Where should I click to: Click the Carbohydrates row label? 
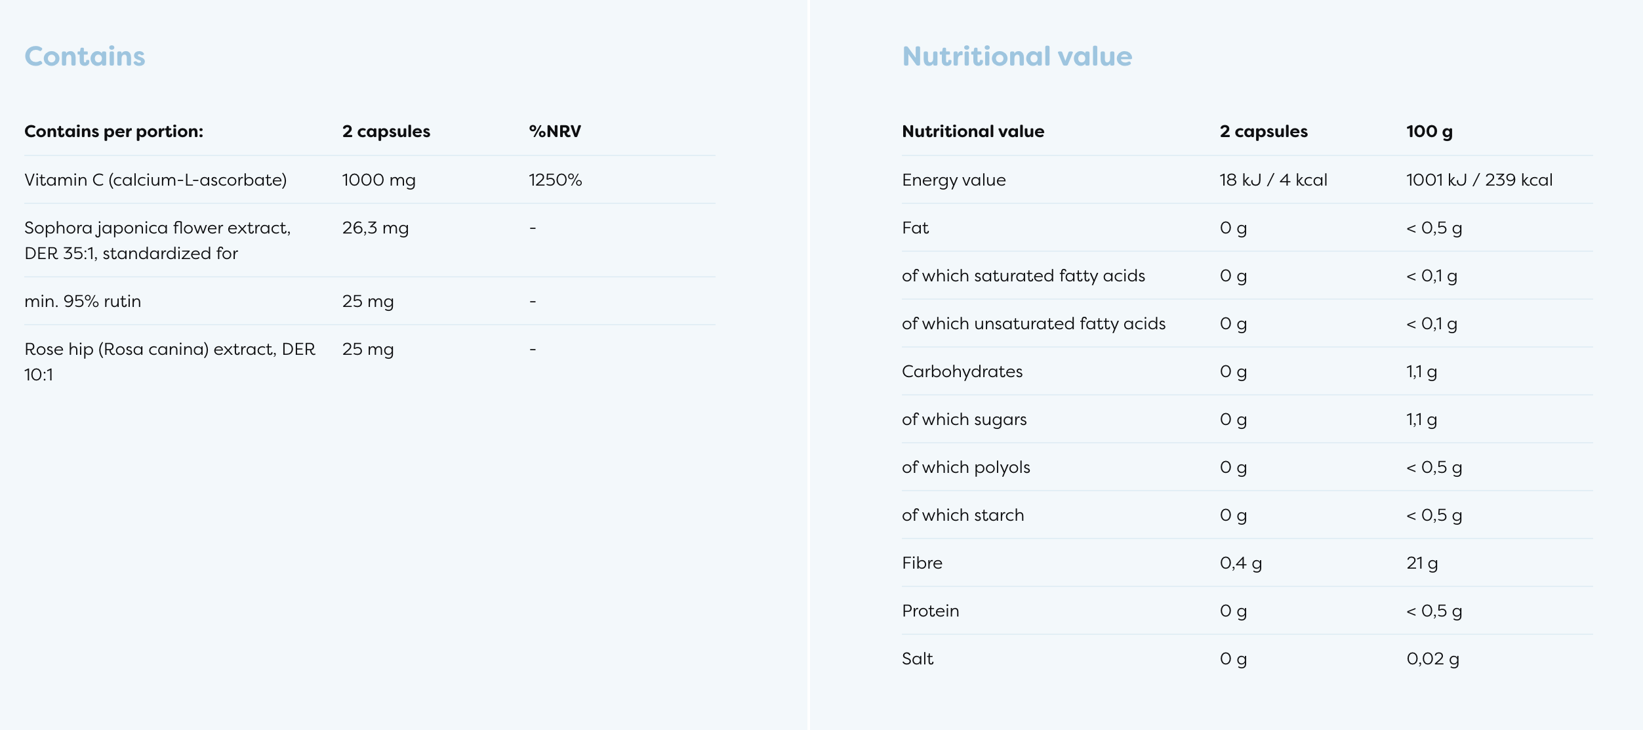tap(962, 371)
